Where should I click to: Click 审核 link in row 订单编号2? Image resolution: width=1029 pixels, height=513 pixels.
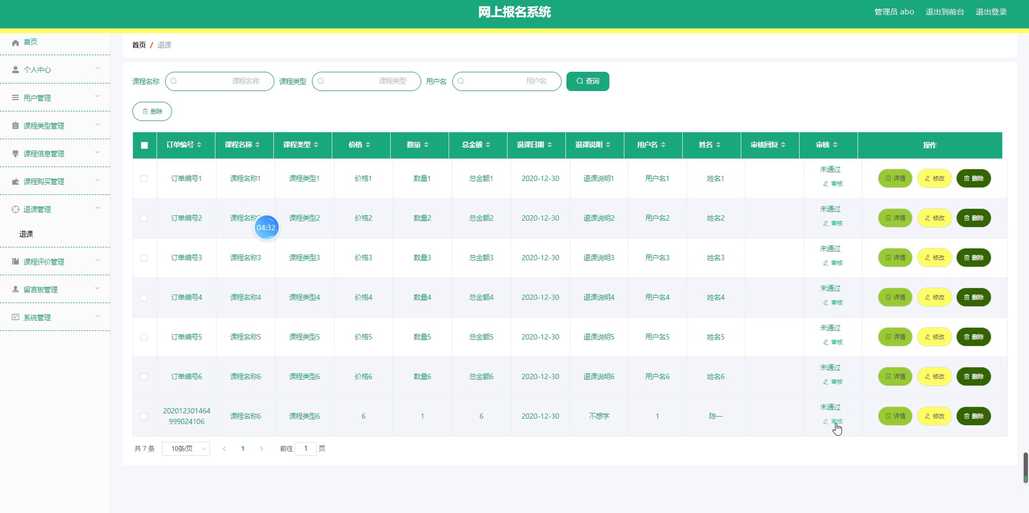[x=833, y=223]
